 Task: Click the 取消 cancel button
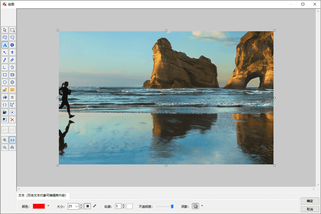[x=310, y=209]
